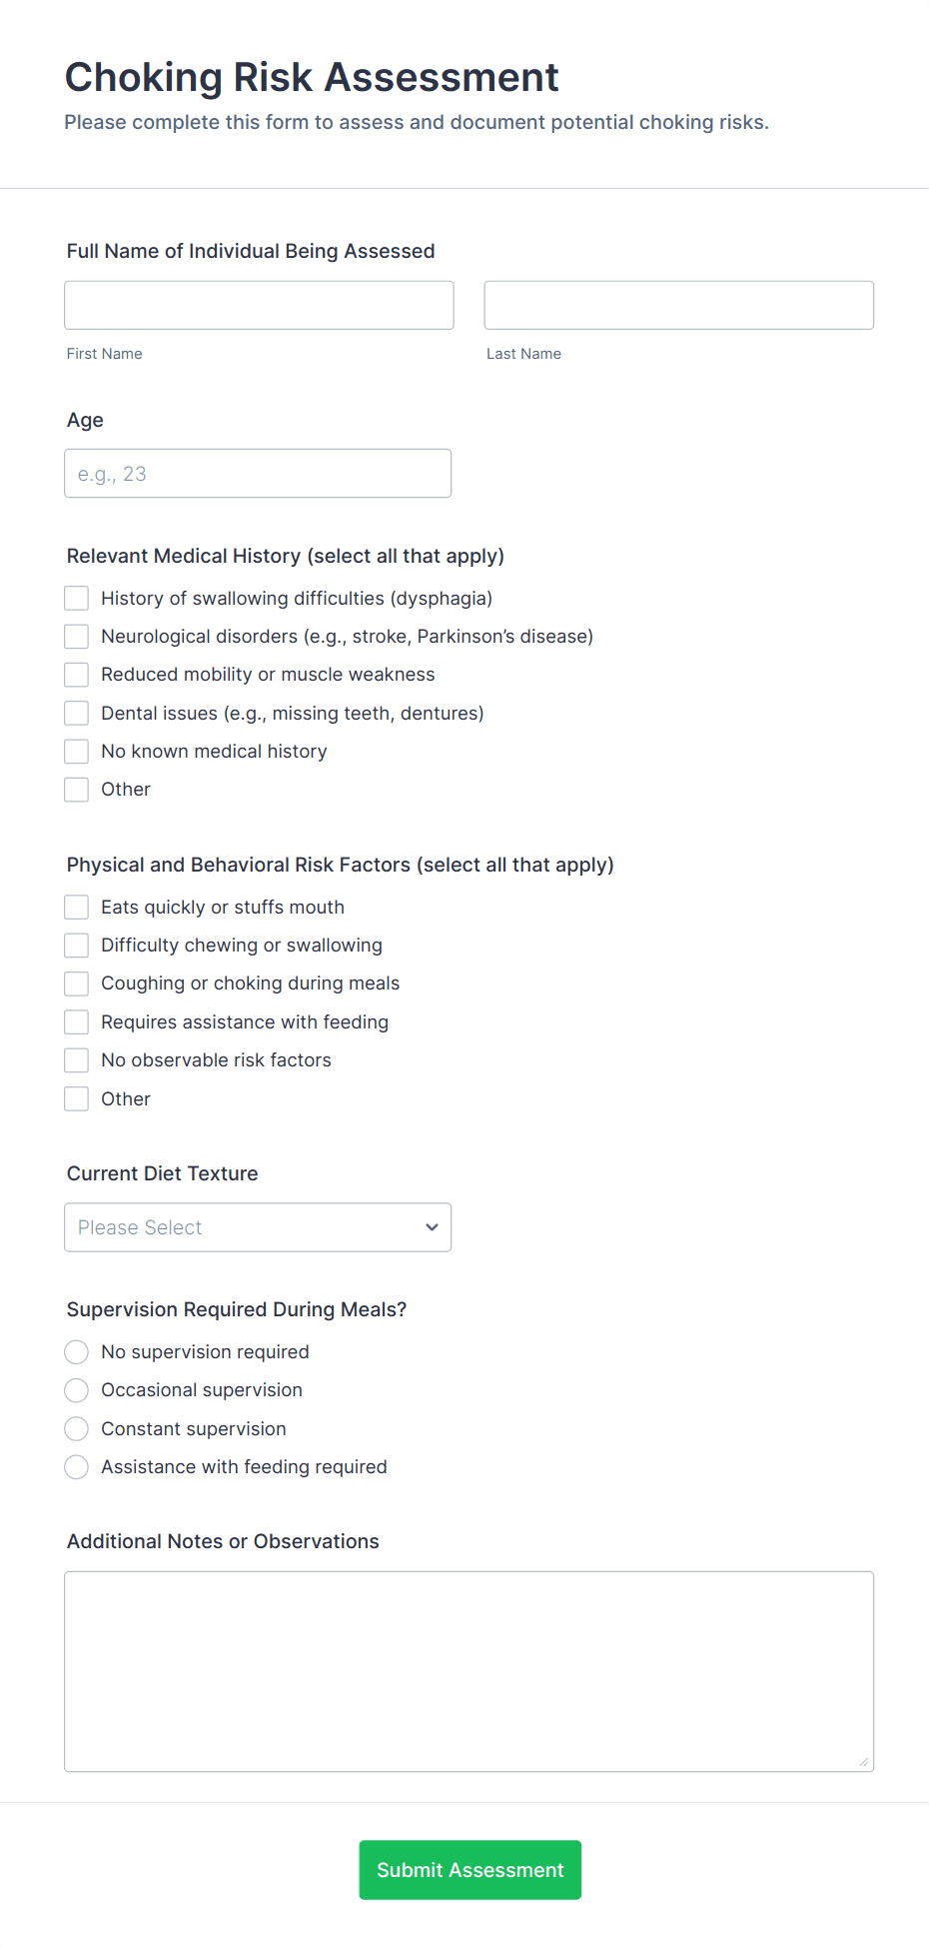Image resolution: width=929 pixels, height=1949 pixels.
Task: Check No observable risk factors
Action: (x=77, y=1060)
